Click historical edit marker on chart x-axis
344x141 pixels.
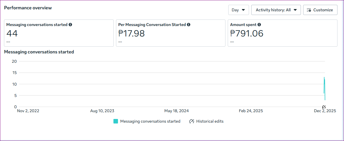tap(324, 107)
